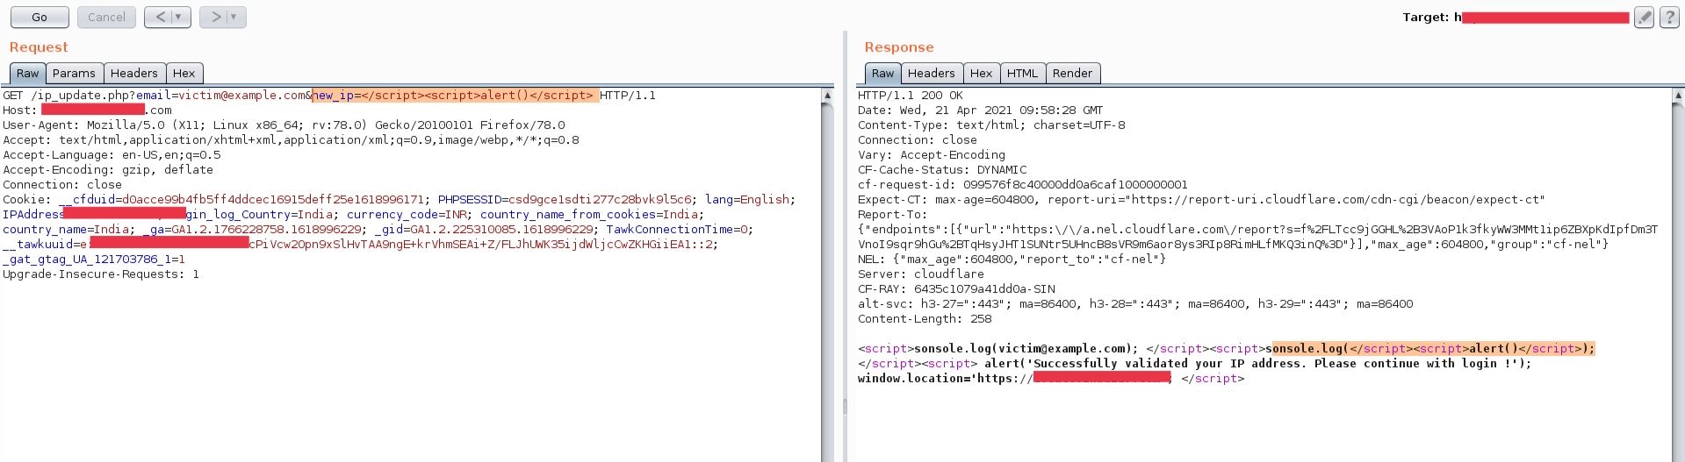This screenshot has width=1685, height=462.
Task: Go forward in request history
Action: [x=214, y=17]
